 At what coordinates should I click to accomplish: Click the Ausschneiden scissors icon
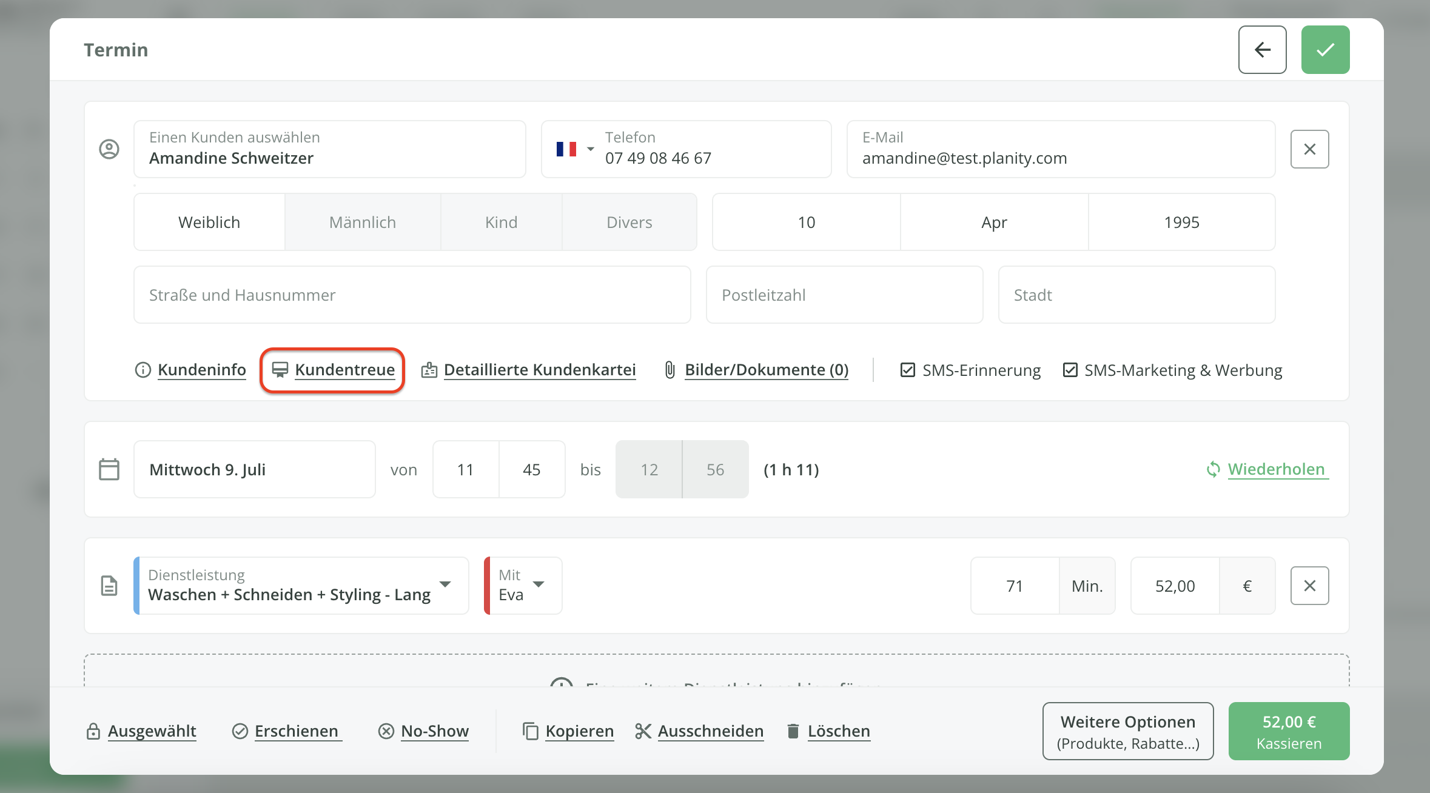pyautogui.click(x=643, y=731)
